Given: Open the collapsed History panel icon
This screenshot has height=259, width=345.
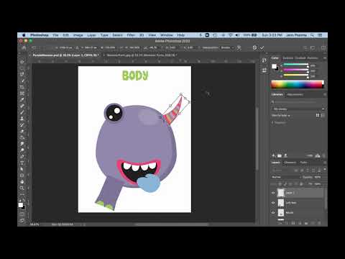Looking at the screenshot, I should 264,60.
